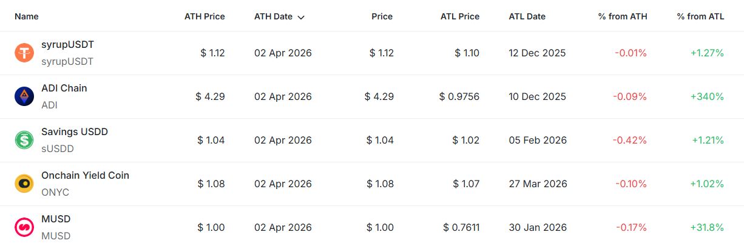Viewport: 744px width, 249px height.
Task: Click the Onchain Yield Coin logo
Action: point(24,184)
